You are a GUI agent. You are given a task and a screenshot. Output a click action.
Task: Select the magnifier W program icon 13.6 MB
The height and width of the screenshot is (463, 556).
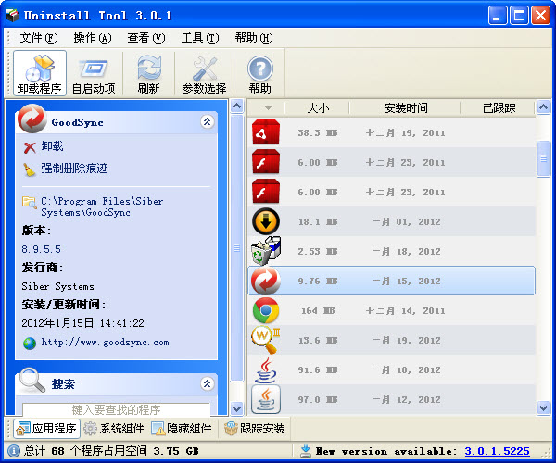(266, 340)
